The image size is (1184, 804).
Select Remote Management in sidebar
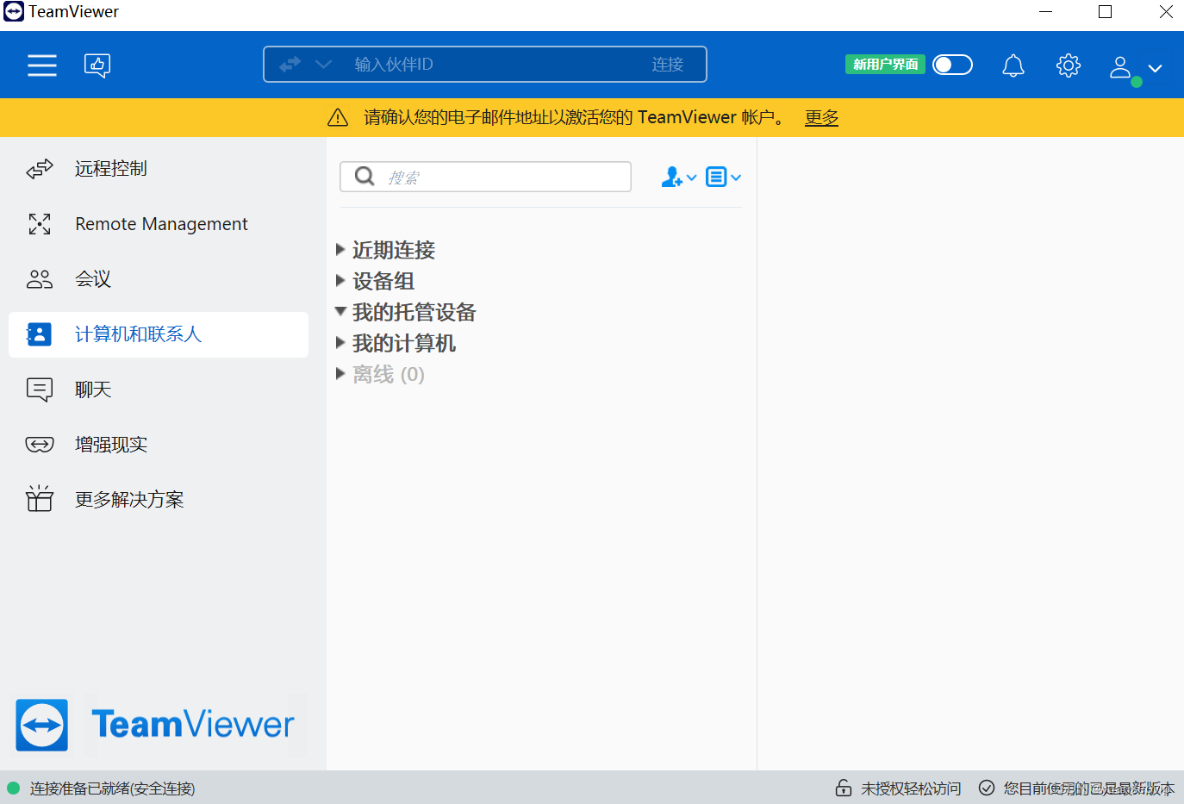click(159, 224)
